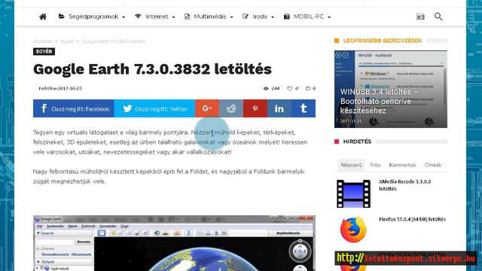
Task: Share on Facebook button
Action: pyautogui.click(x=74, y=108)
